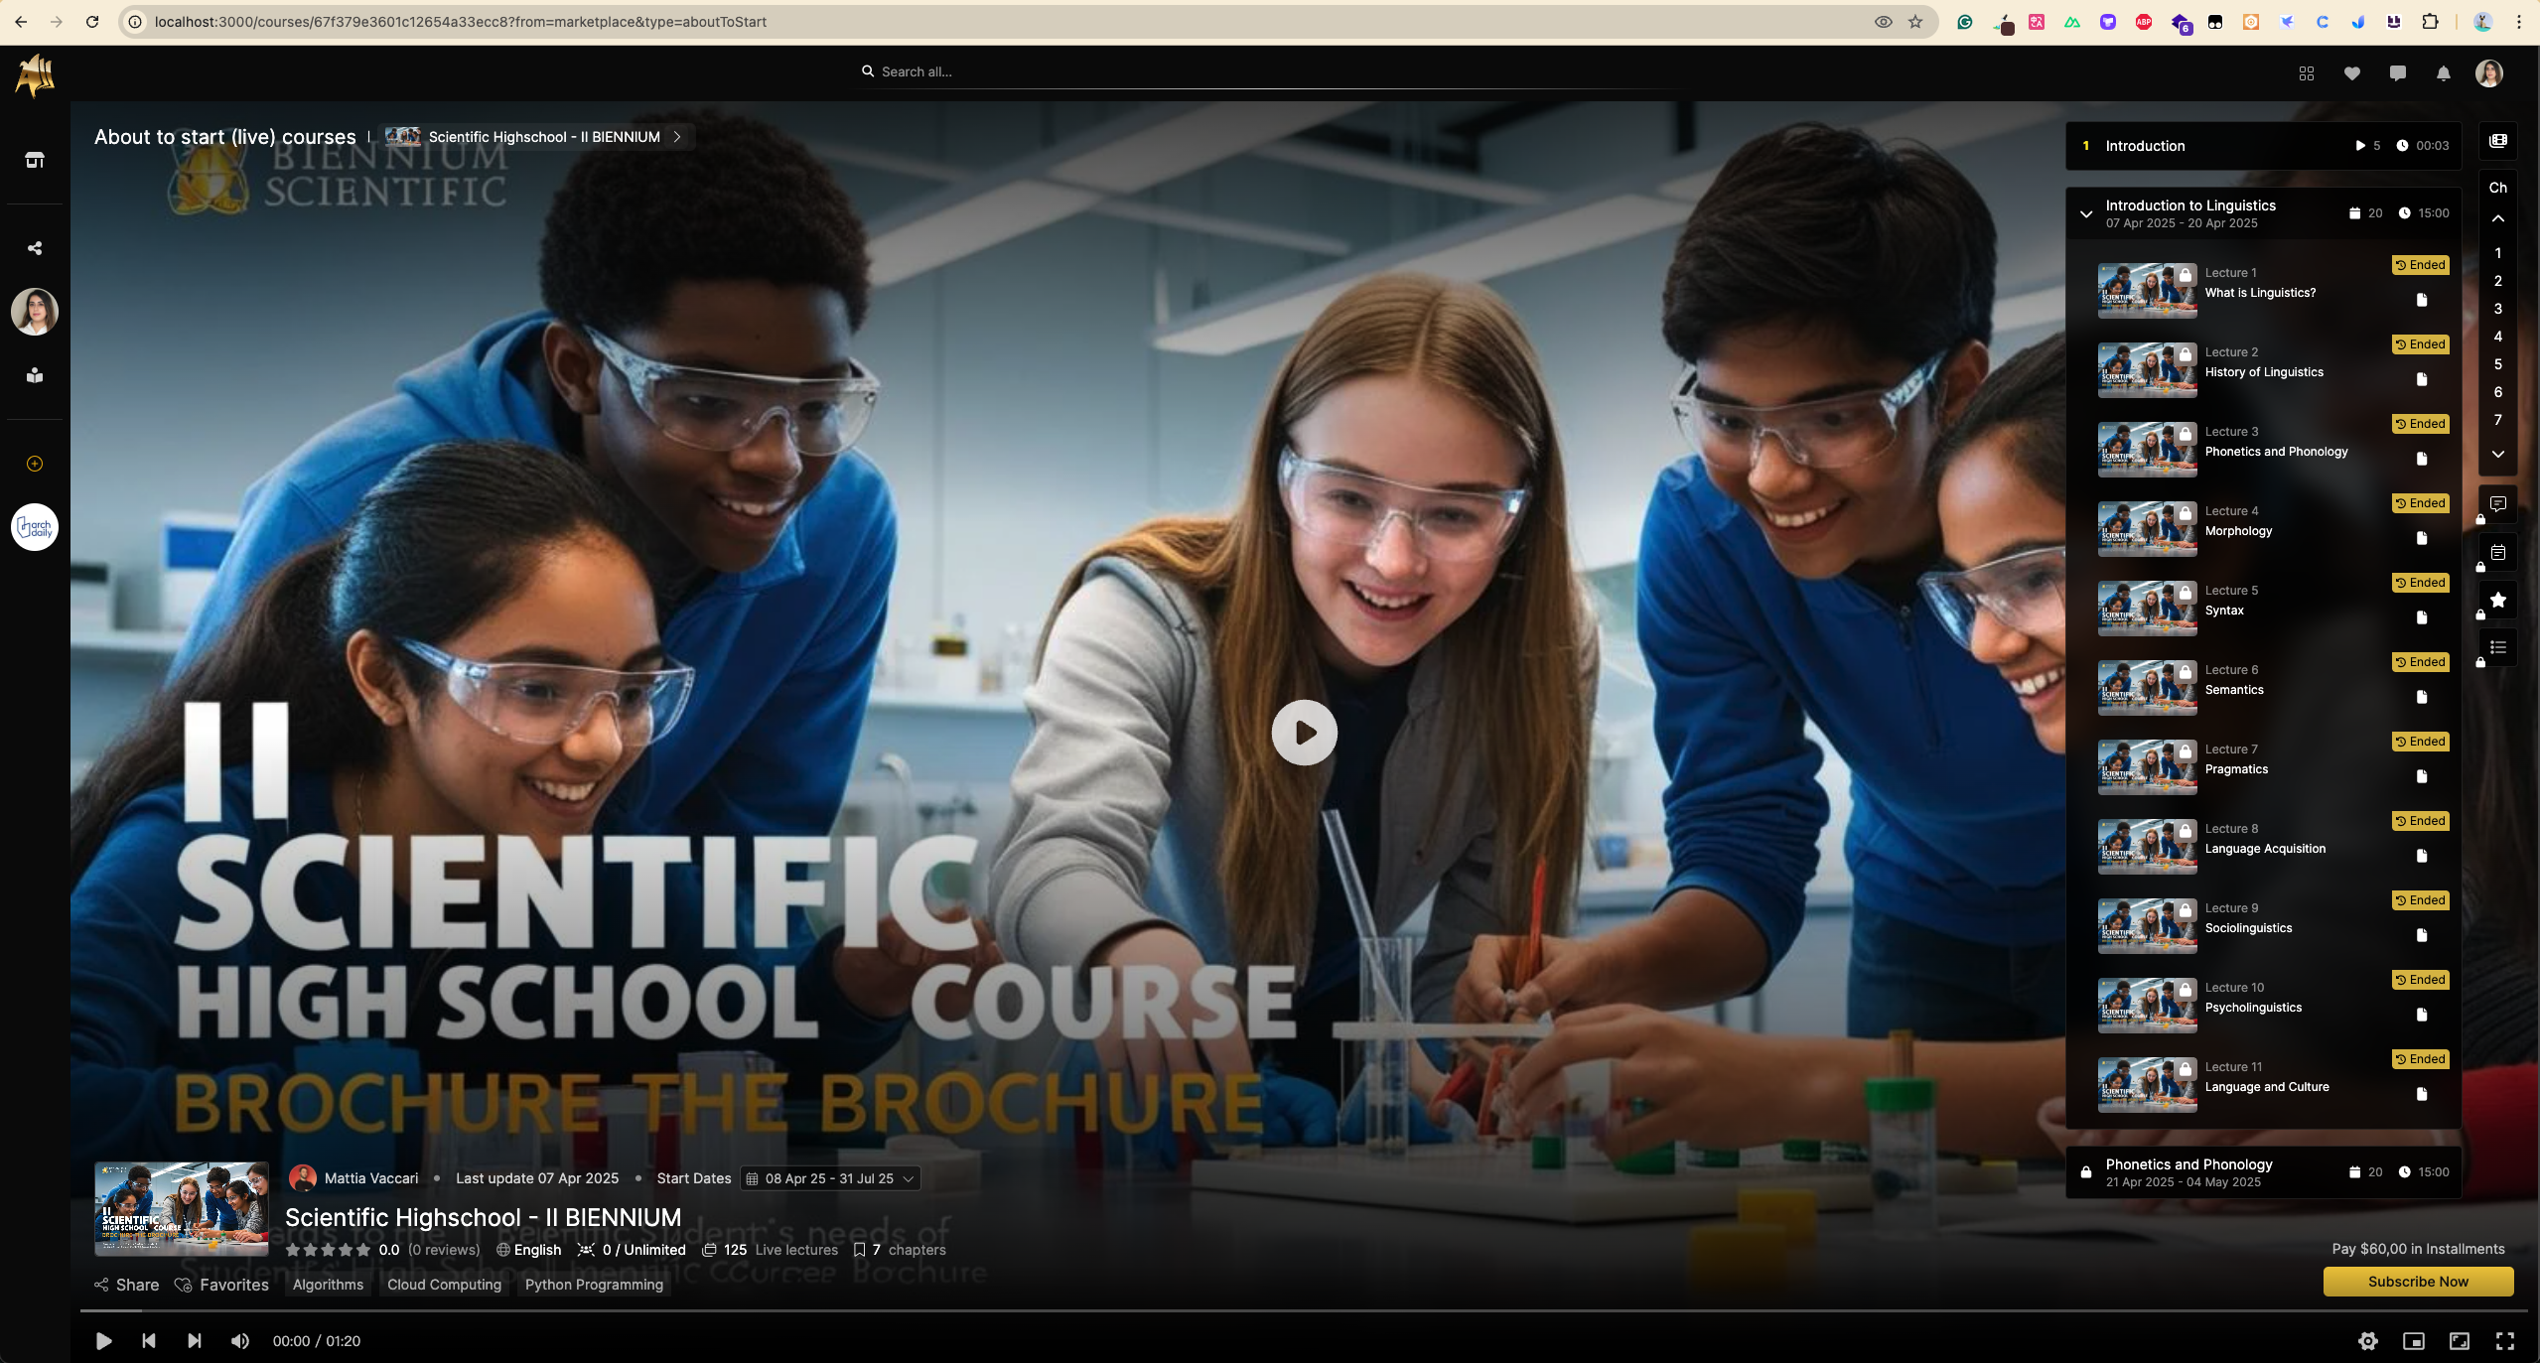Open the notifications bell icon

(2443, 72)
